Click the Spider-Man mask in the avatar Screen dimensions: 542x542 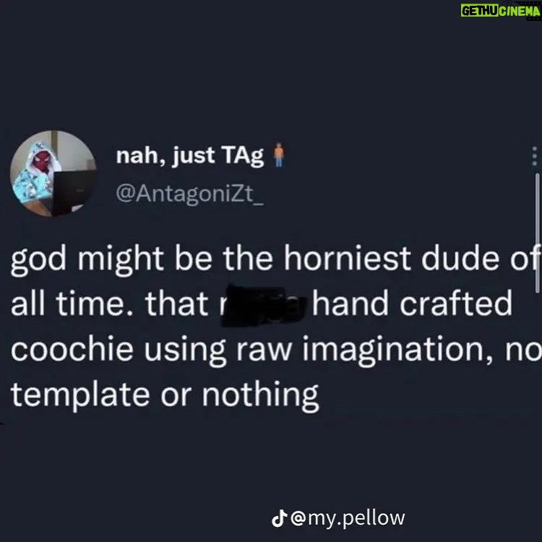[x=43, y=160]
